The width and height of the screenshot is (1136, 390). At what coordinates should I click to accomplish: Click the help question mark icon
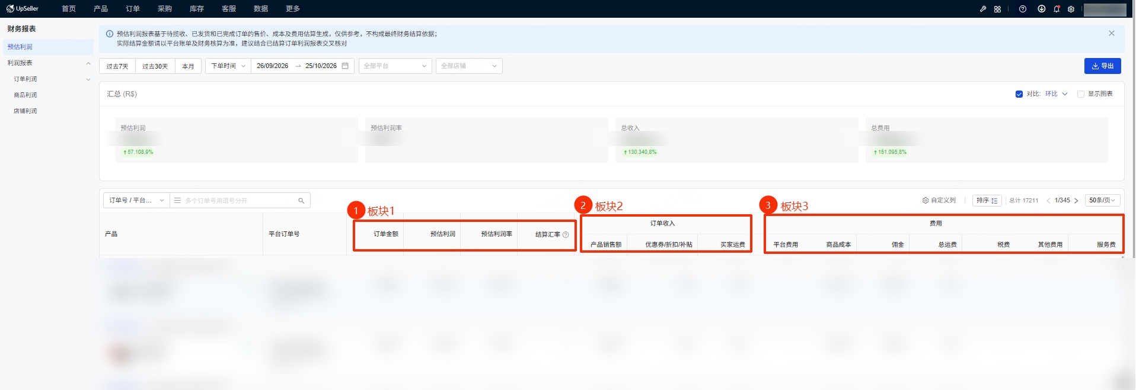[x=1023, y=9]
